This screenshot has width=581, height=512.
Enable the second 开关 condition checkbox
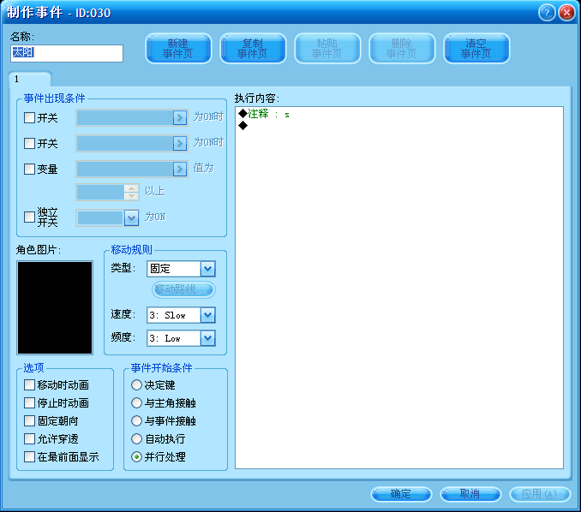pos(29,143)
